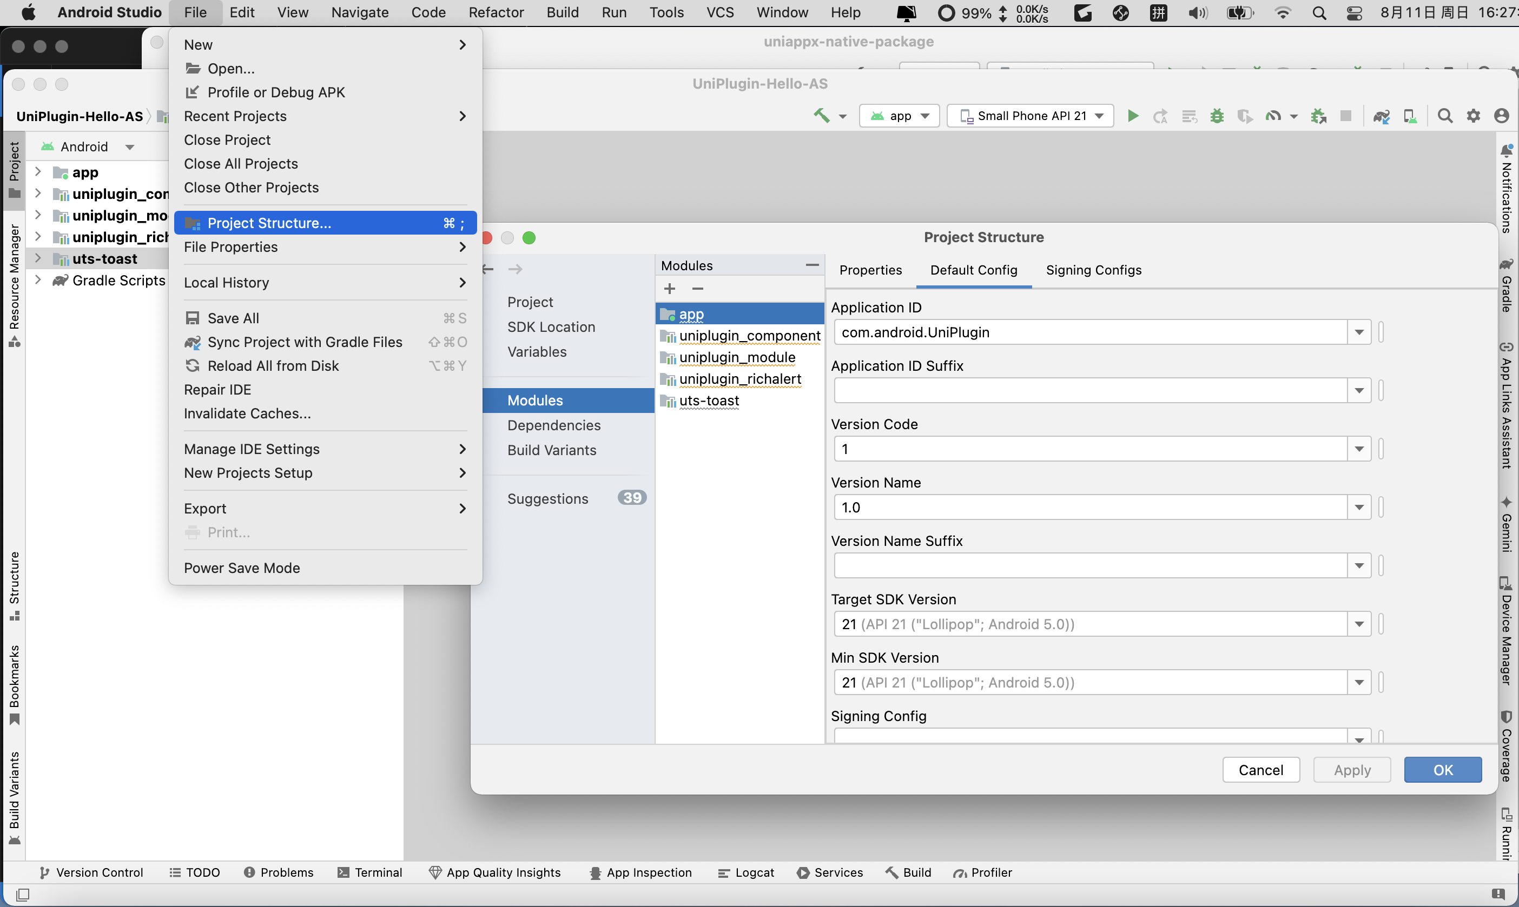
Task: Open the IDE settings gear icon in the toolbar
Action: 1474,116
